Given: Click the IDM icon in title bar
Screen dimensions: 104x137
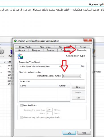Looking at the screenshot, I should point(15,41).
